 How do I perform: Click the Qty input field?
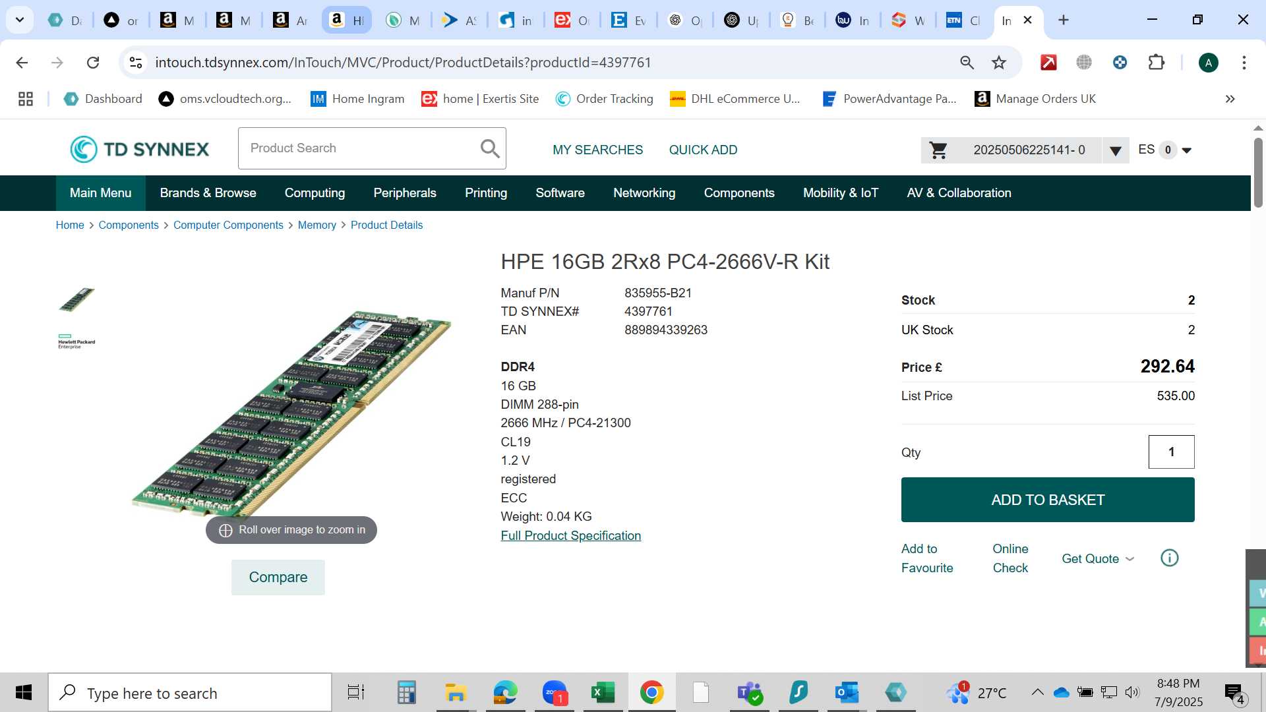[x=1171, y=452]
